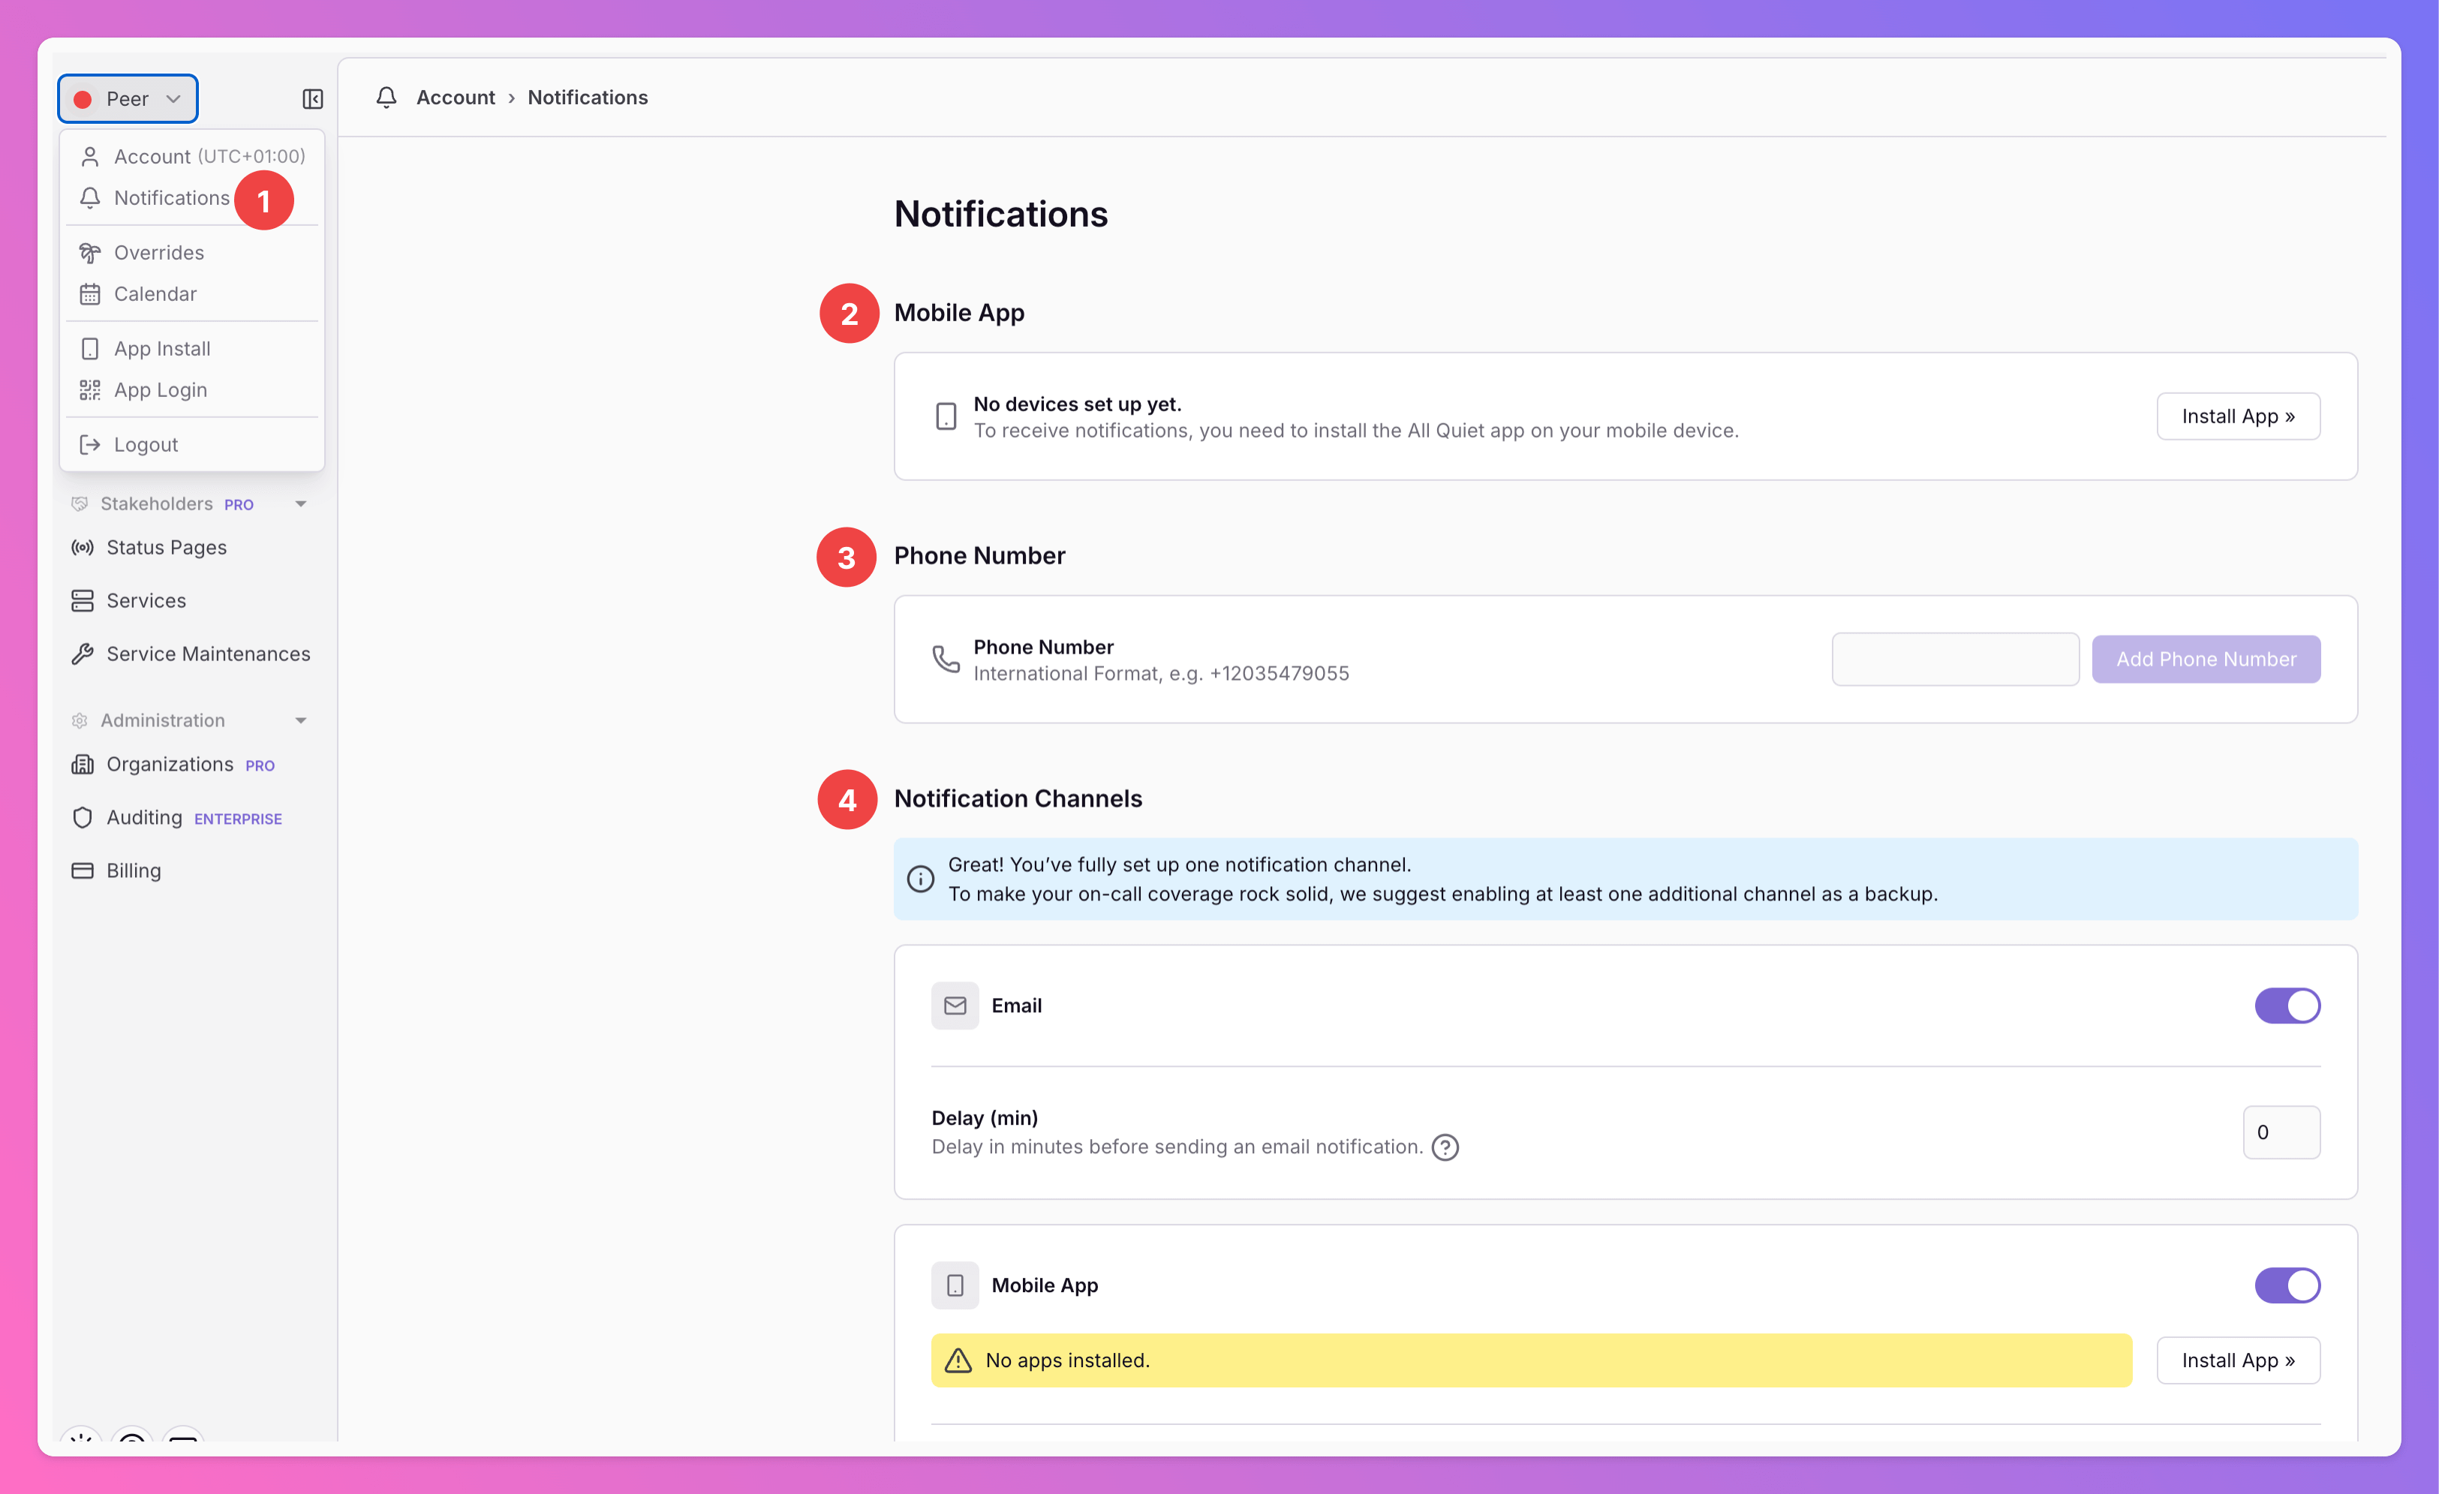Click the Delay help question-mark icon
This screenshot has height=1494, width=2439.
tap(1445, 1147)
